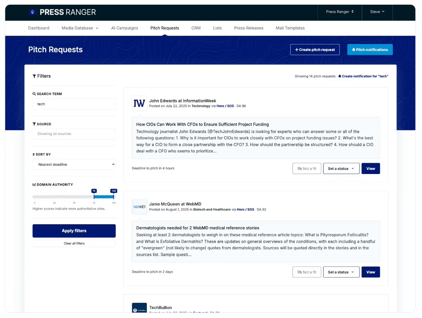Open the Showing all sources selector
The width and height of the screenshot is (422, 318).
pos(74,134)
